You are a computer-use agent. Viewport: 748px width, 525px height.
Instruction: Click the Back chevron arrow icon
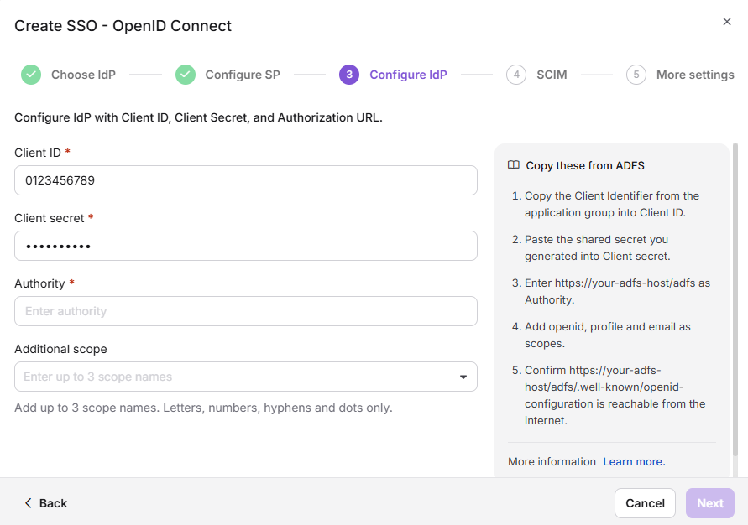pos(29,503)
